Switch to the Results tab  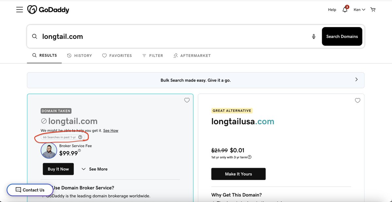pyautogui.click(x=44, y=56)
